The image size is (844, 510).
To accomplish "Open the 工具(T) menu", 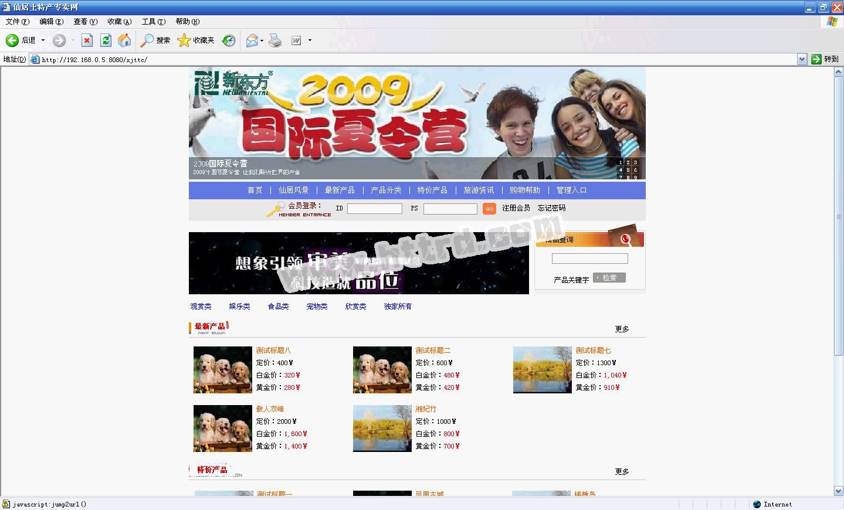I will pyautogui.click(x=154, y=21).
